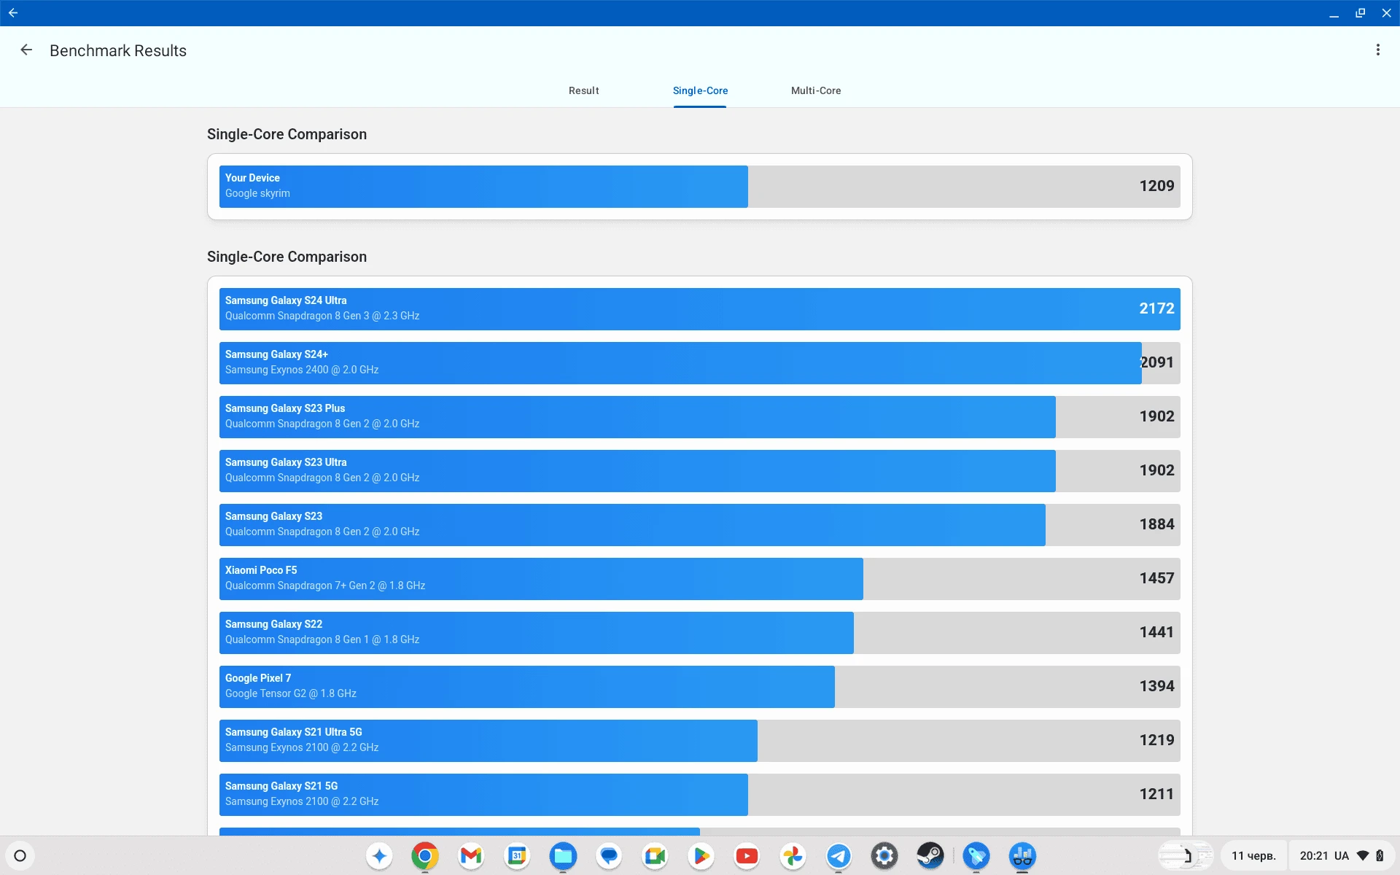The width and height of the screenshot is (1400, 875).
Task: Click the Samsung Galaxy S21 Ultra 5G entry
Action: (699, 741)
